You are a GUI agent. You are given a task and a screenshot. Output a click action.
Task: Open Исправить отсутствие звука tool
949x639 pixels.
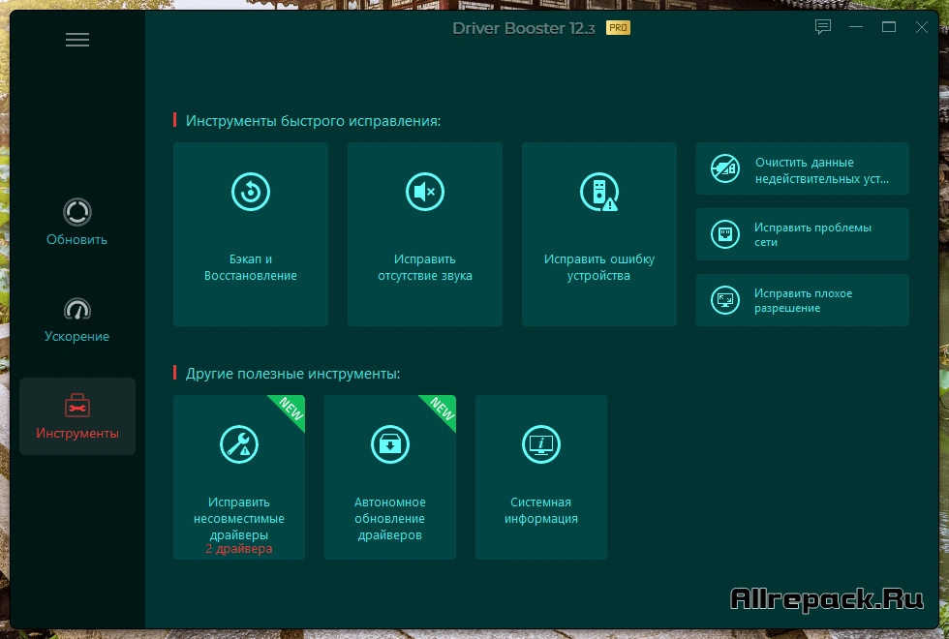click(x=425, y=234)
